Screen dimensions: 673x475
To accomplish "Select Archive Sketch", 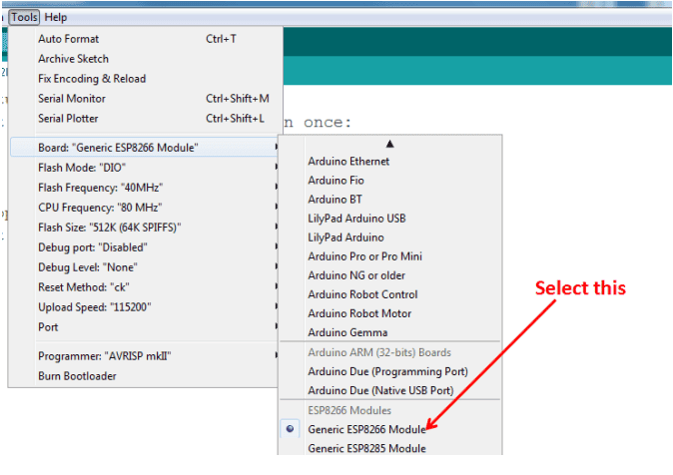I will (145, 59).
